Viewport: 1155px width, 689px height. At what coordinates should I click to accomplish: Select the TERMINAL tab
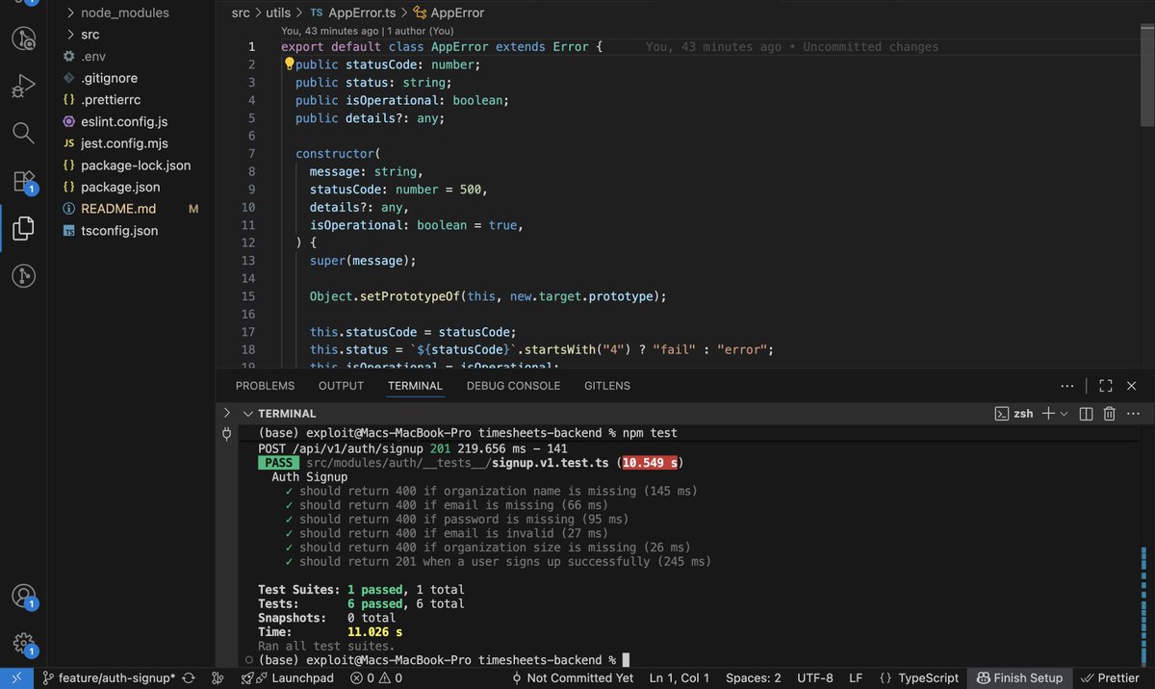(415, 386)
